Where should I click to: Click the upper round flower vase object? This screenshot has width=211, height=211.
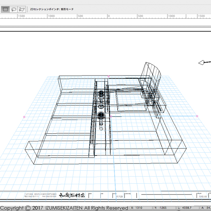101,94
